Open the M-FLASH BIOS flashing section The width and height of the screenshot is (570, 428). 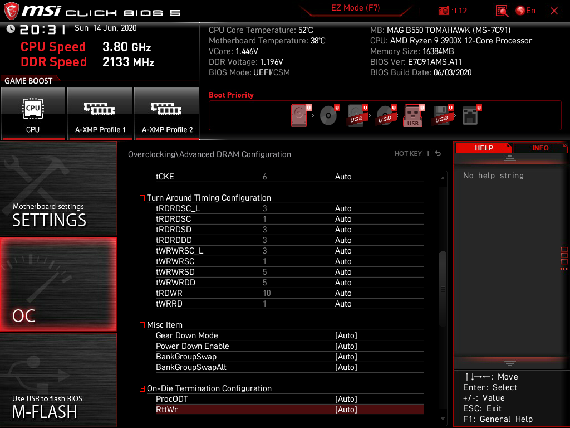pos(58,380)
